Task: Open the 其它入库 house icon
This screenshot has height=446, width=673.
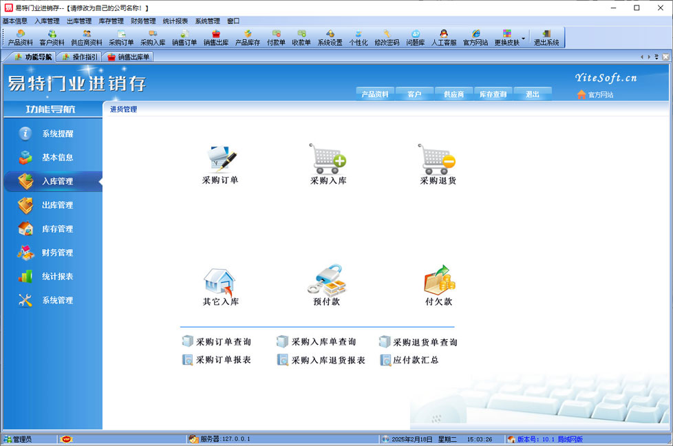Action: click(x=220, y=282)
